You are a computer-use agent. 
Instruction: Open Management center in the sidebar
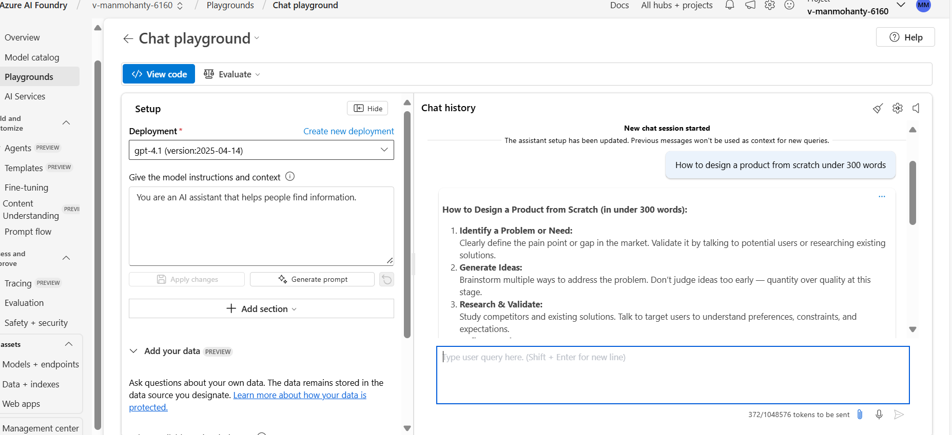point(41,428)
